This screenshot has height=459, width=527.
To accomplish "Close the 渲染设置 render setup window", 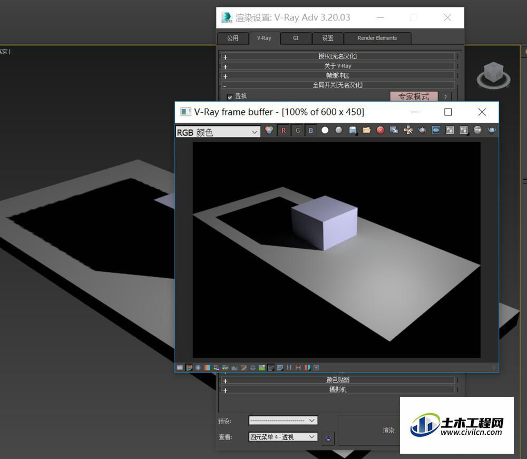I will coord(447,17).
